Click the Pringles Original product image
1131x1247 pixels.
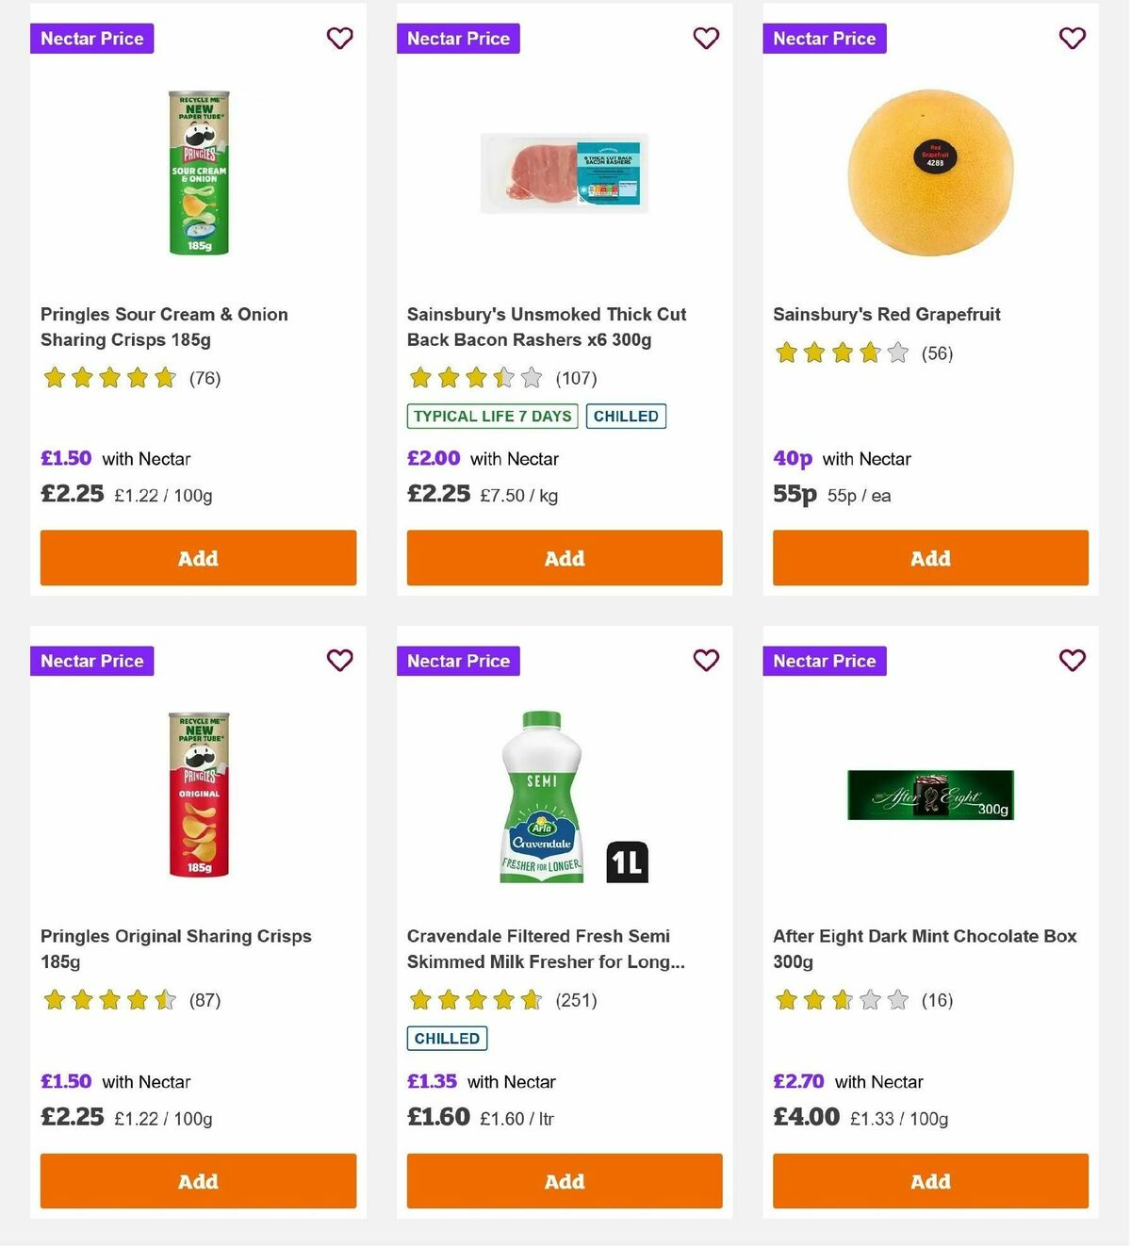[198, 796]
